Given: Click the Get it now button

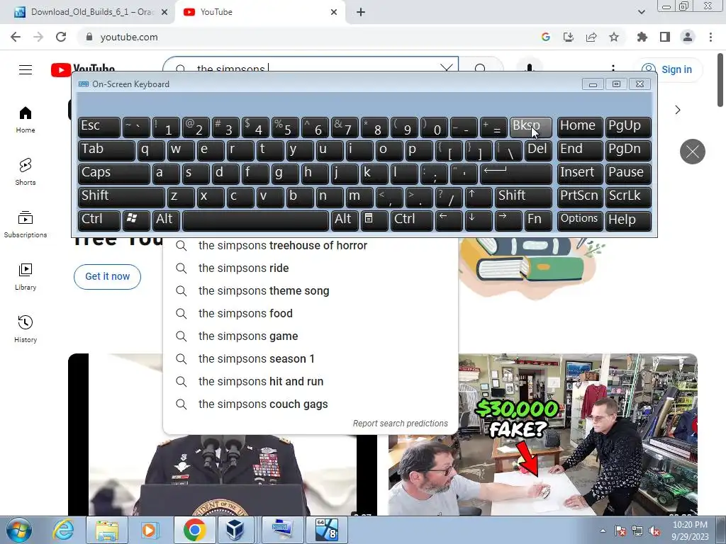Looking at the screenshot, I should [108, 277].
